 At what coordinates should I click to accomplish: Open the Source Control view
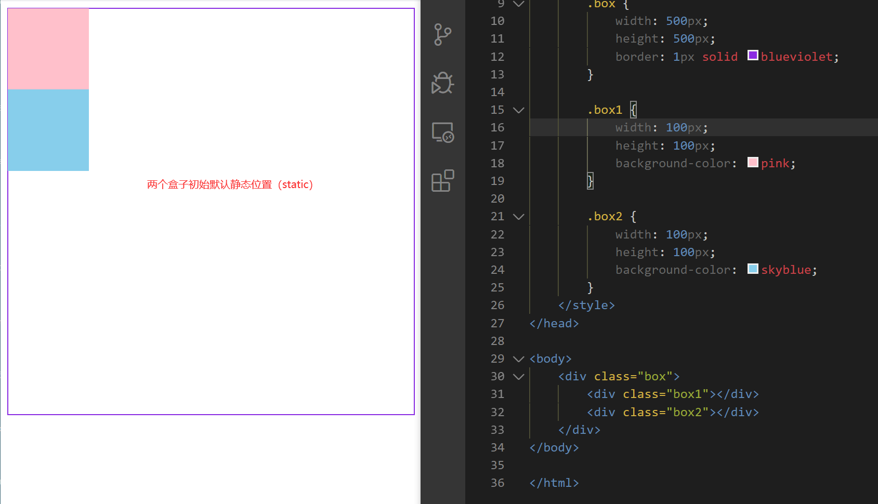click(x=442, y=35)
